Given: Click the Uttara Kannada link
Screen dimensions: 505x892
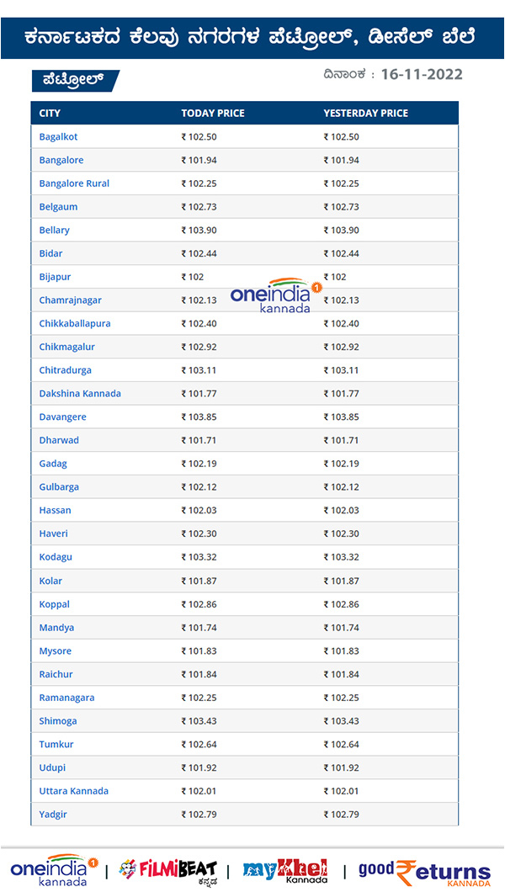Looking at the screenshot, I should pos(74,791).
